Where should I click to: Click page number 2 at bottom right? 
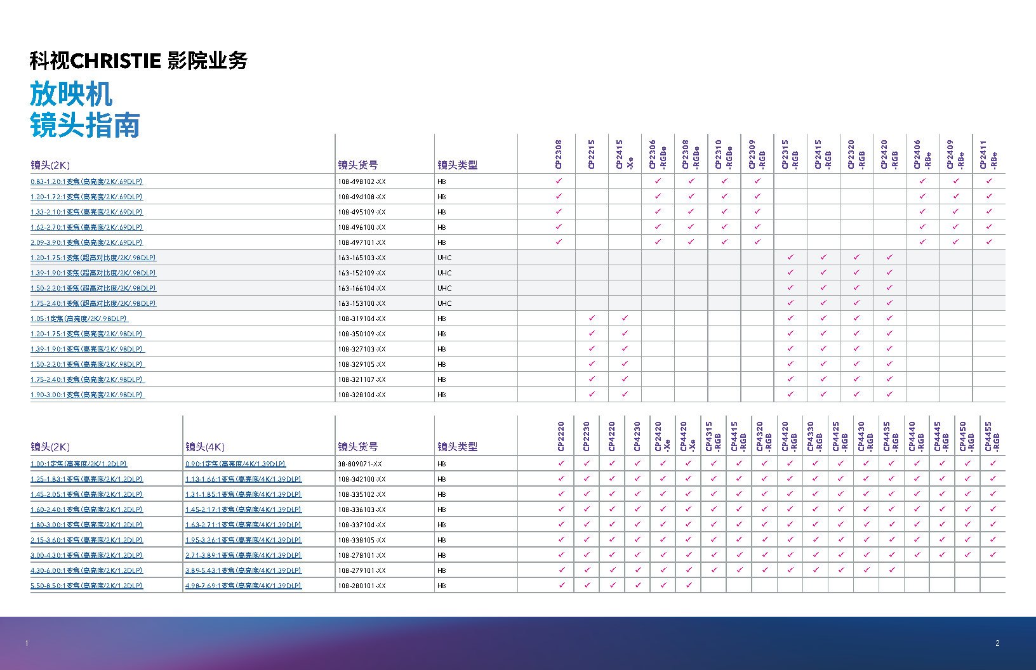(999, 642)
